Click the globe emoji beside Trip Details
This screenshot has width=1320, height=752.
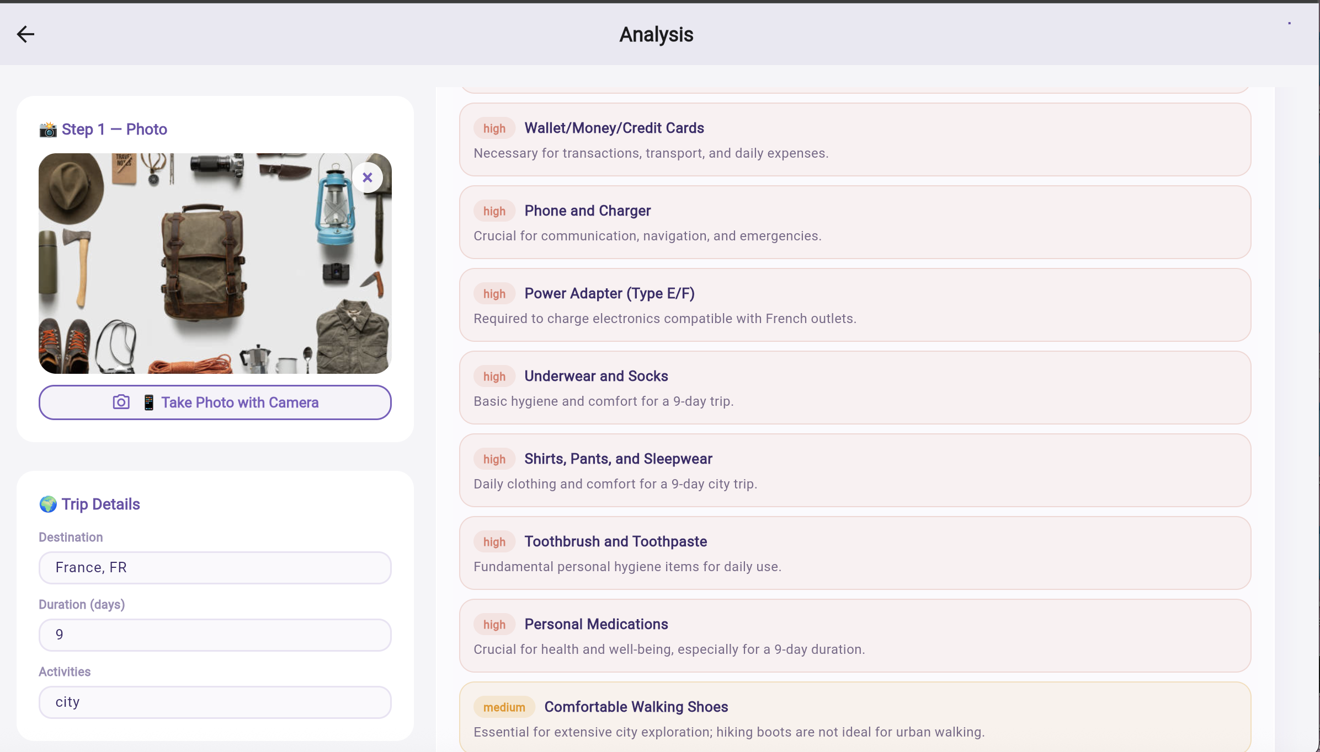48,504
